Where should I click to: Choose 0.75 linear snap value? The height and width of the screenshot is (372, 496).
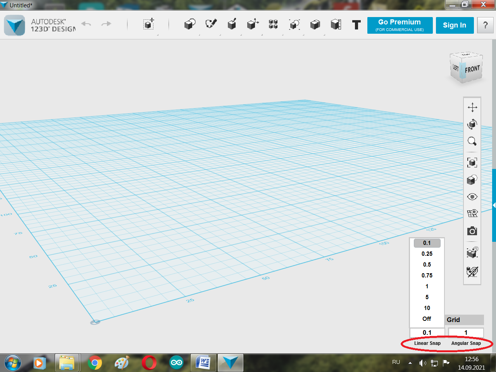coord(427,276)
